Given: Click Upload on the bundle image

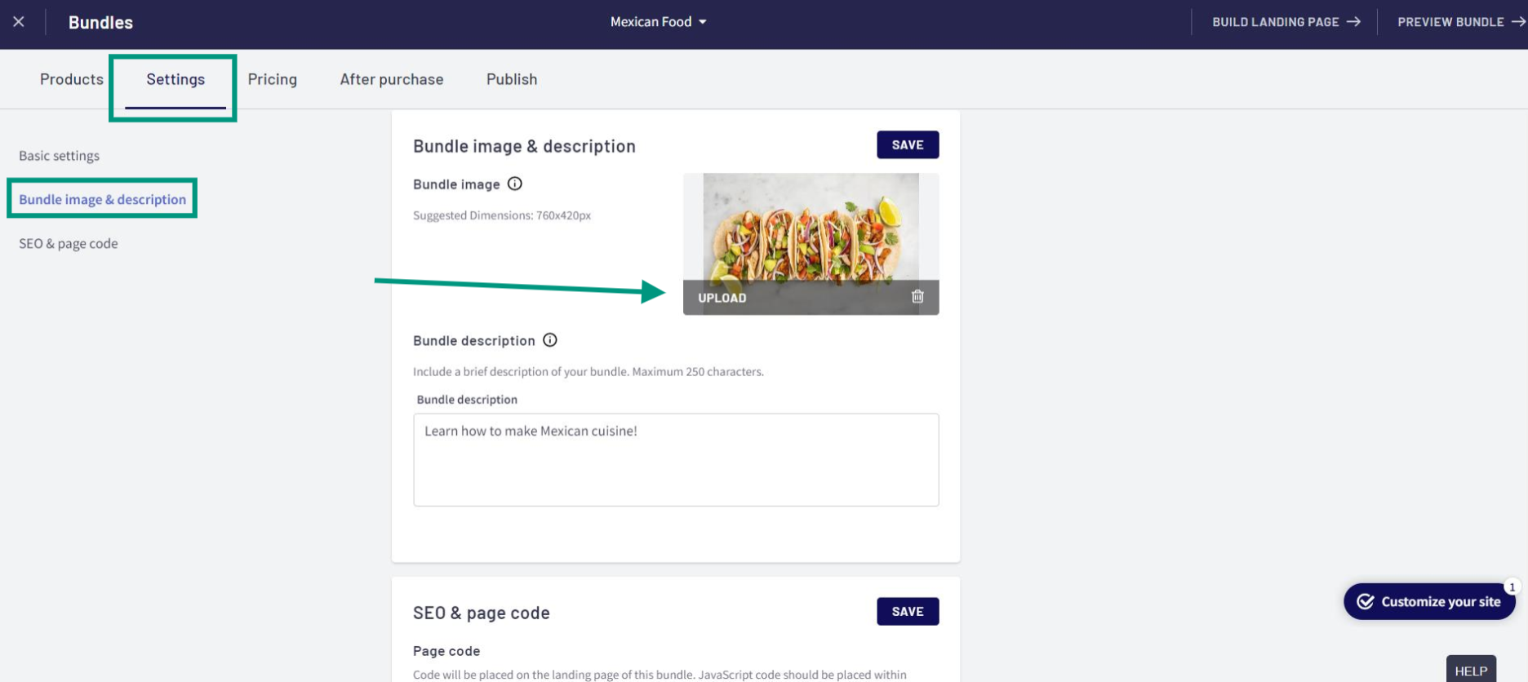Looking at the screenshot, I should click(722, 298).
